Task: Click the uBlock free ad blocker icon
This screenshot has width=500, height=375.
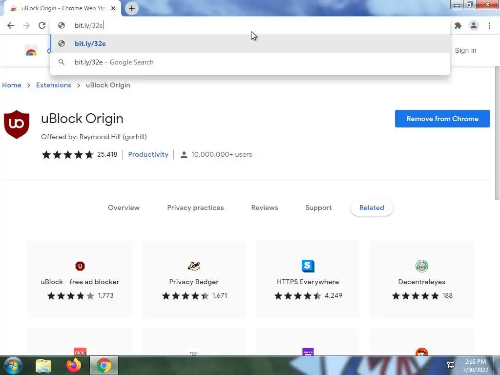Action: click(80, 266)
